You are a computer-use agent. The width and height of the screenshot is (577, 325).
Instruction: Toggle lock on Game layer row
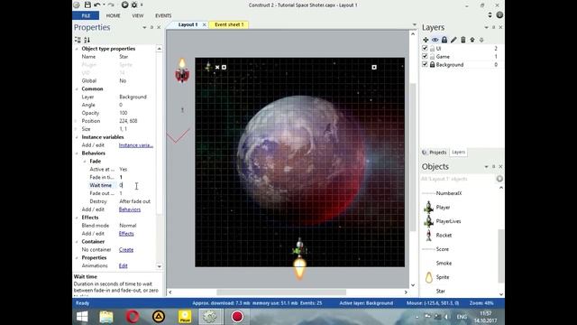click(432, 56)
